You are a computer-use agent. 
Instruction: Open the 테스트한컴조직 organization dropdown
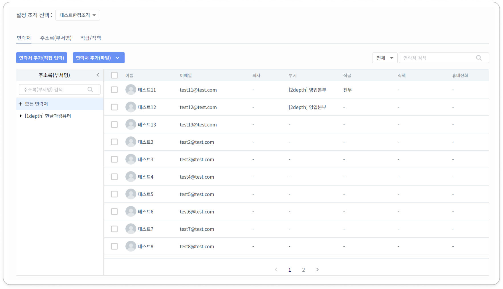point(78,15)
